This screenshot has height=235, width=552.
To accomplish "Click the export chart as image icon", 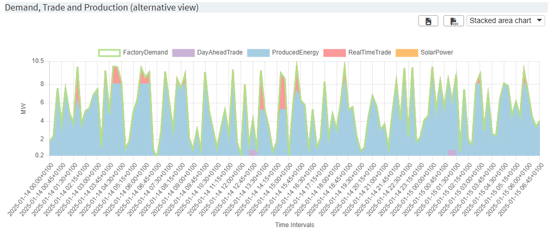I will [428, 21].
